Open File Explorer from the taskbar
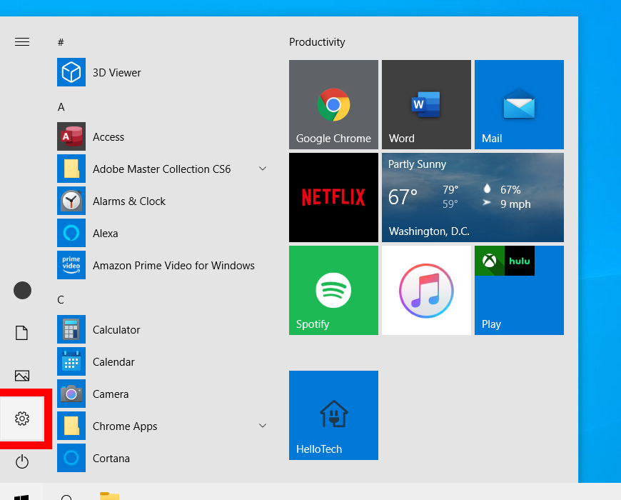 click(x=110, y=496)
